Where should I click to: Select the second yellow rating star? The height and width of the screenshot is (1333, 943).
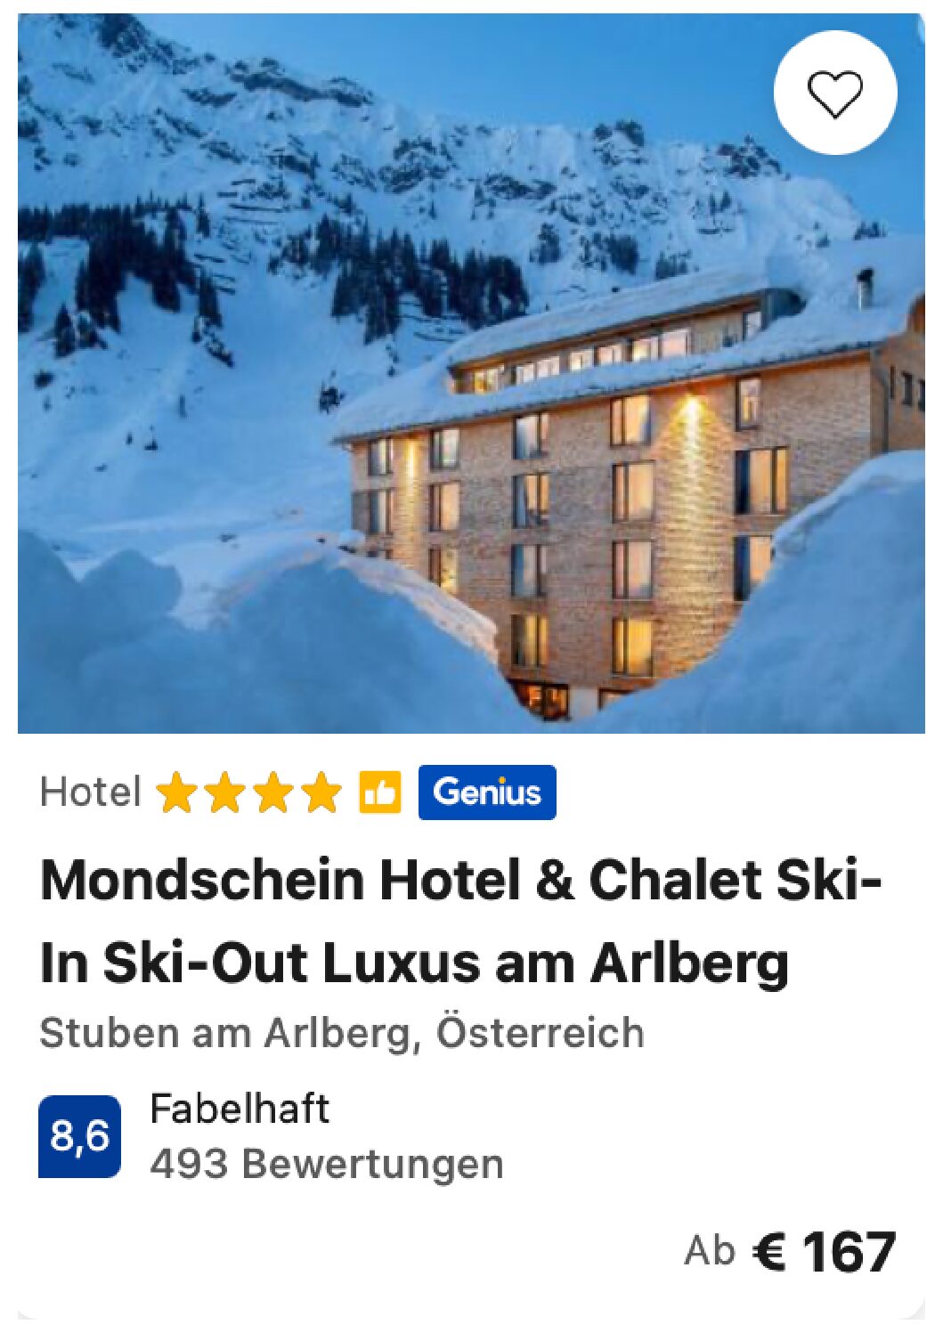point(224,792)
